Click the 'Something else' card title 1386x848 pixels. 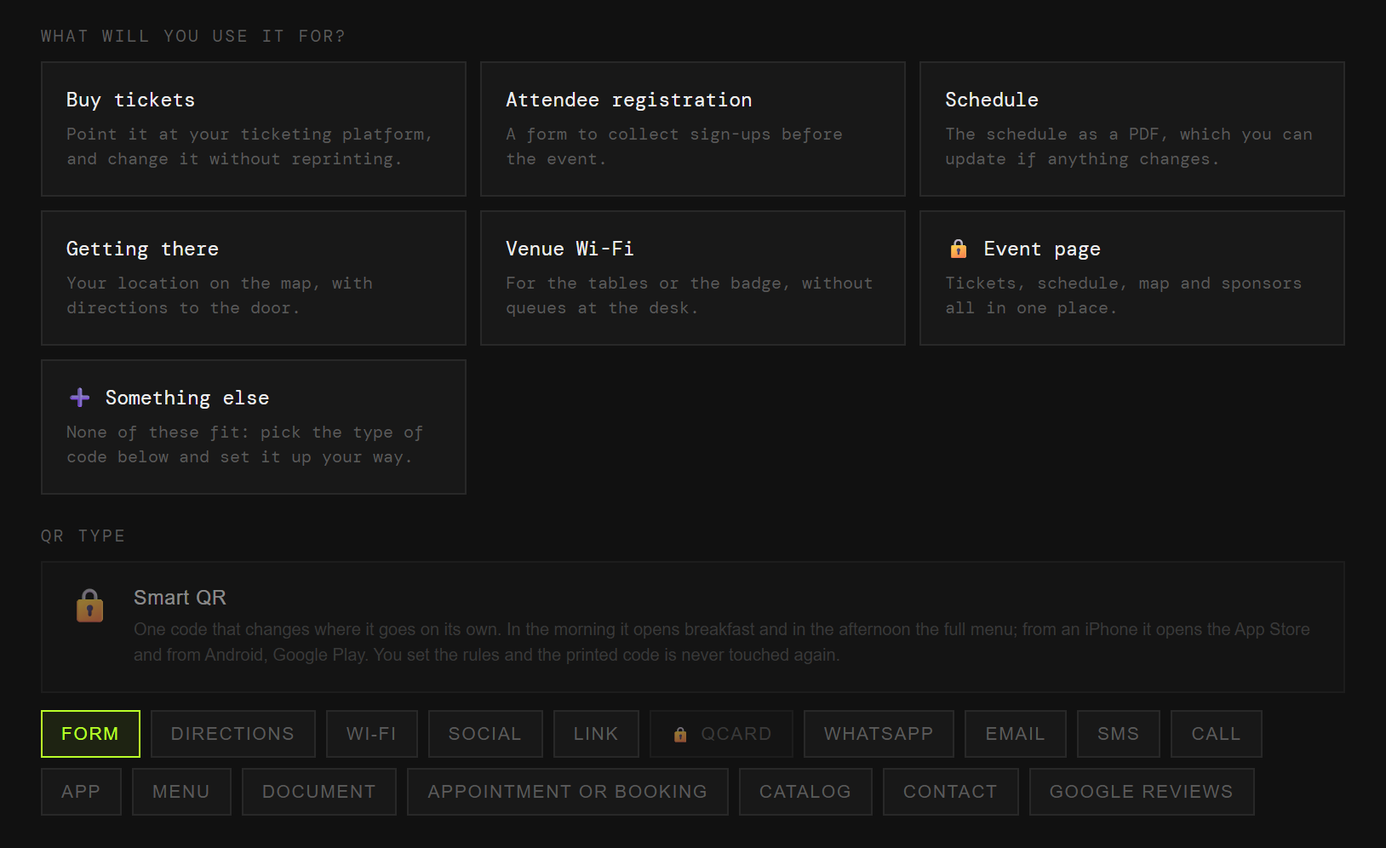[187, 398]
